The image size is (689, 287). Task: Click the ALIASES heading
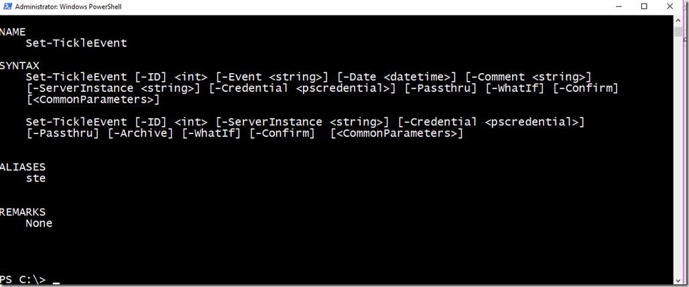(23, 167)
